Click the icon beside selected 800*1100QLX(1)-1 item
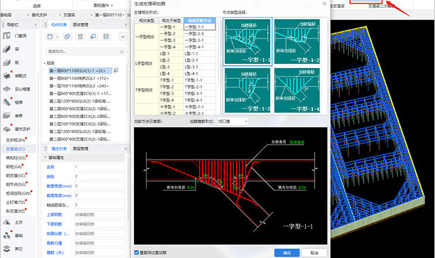The image size is (435, 258). click(116, 71)
